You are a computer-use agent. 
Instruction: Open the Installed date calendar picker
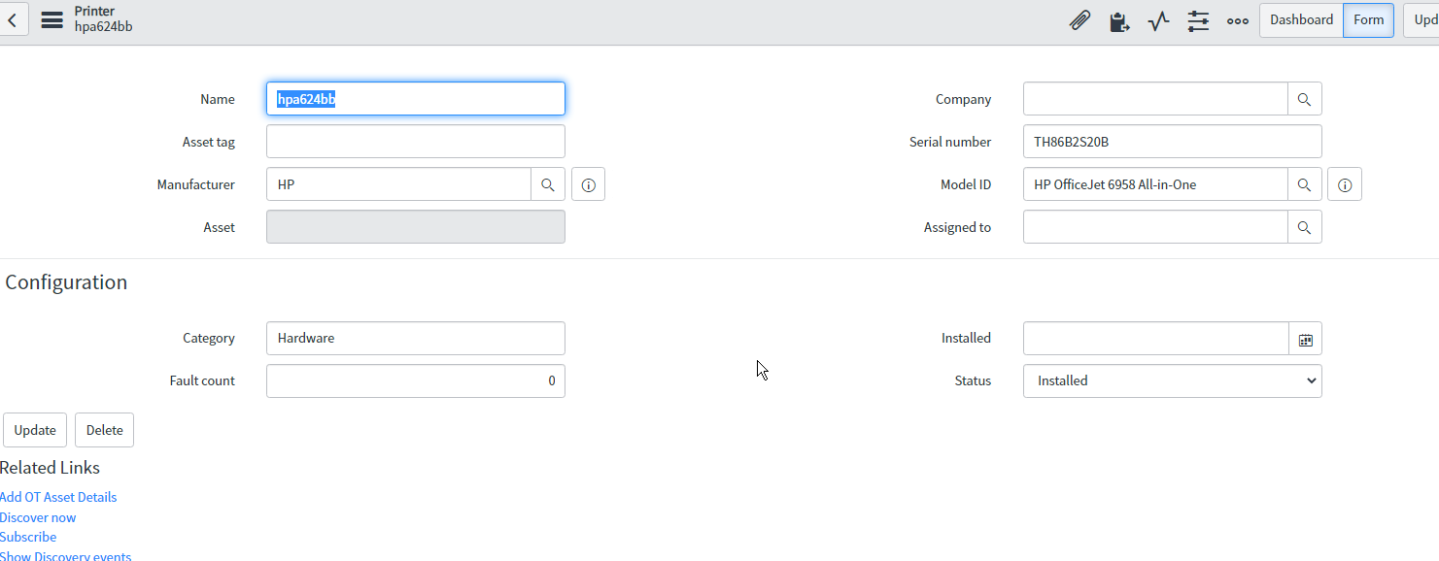point(1305,339)
